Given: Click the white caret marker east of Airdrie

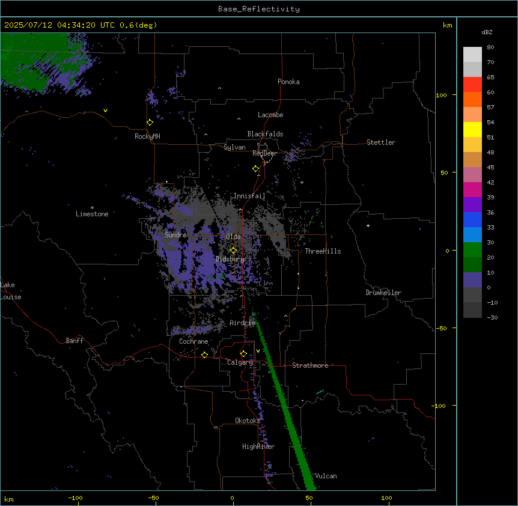Looking at the screenshot, I should 286,316.
